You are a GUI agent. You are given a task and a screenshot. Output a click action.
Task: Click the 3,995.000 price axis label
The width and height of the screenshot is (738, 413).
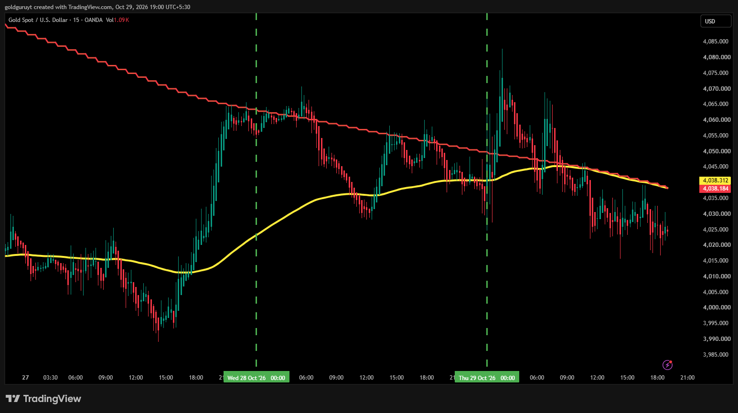pos(716,323)
